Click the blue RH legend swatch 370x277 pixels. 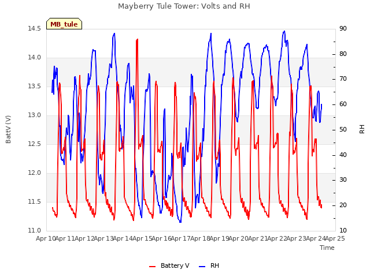point(202,266)
